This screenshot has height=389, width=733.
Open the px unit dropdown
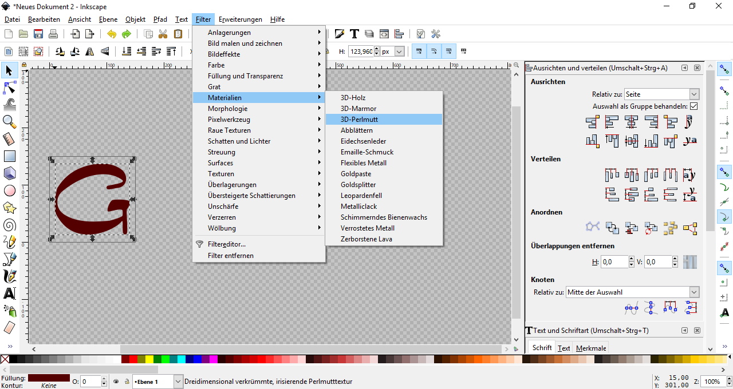pos(392,51)
